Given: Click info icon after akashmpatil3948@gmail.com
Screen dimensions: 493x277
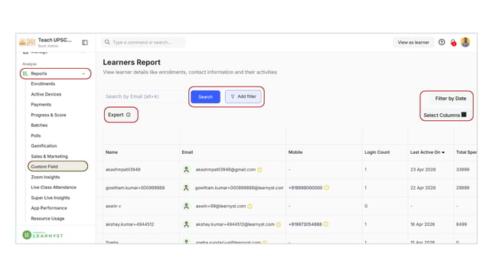Looking at the screenshot, I should pyautogui.click(x=260, y=170).
